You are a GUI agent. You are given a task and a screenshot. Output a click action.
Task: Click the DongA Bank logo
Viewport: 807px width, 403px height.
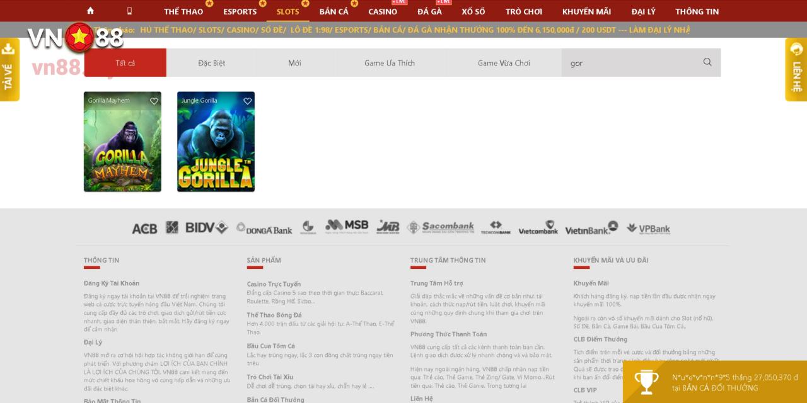pos(264,229)
